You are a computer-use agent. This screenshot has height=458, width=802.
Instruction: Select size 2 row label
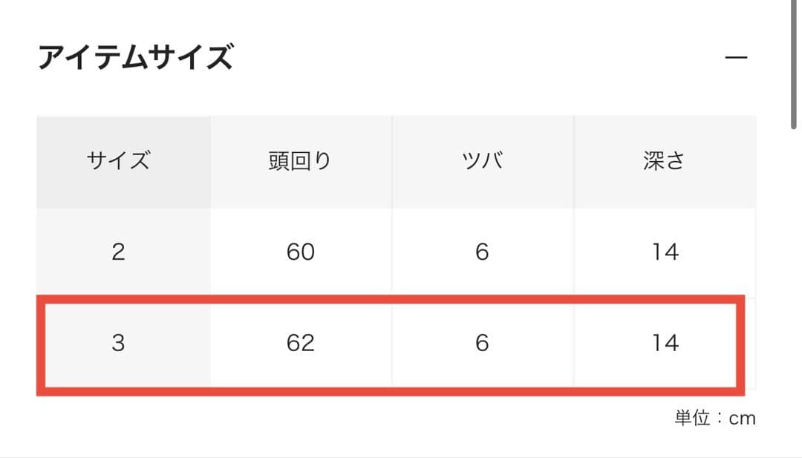pyautogui.click(x=118, y=252)
